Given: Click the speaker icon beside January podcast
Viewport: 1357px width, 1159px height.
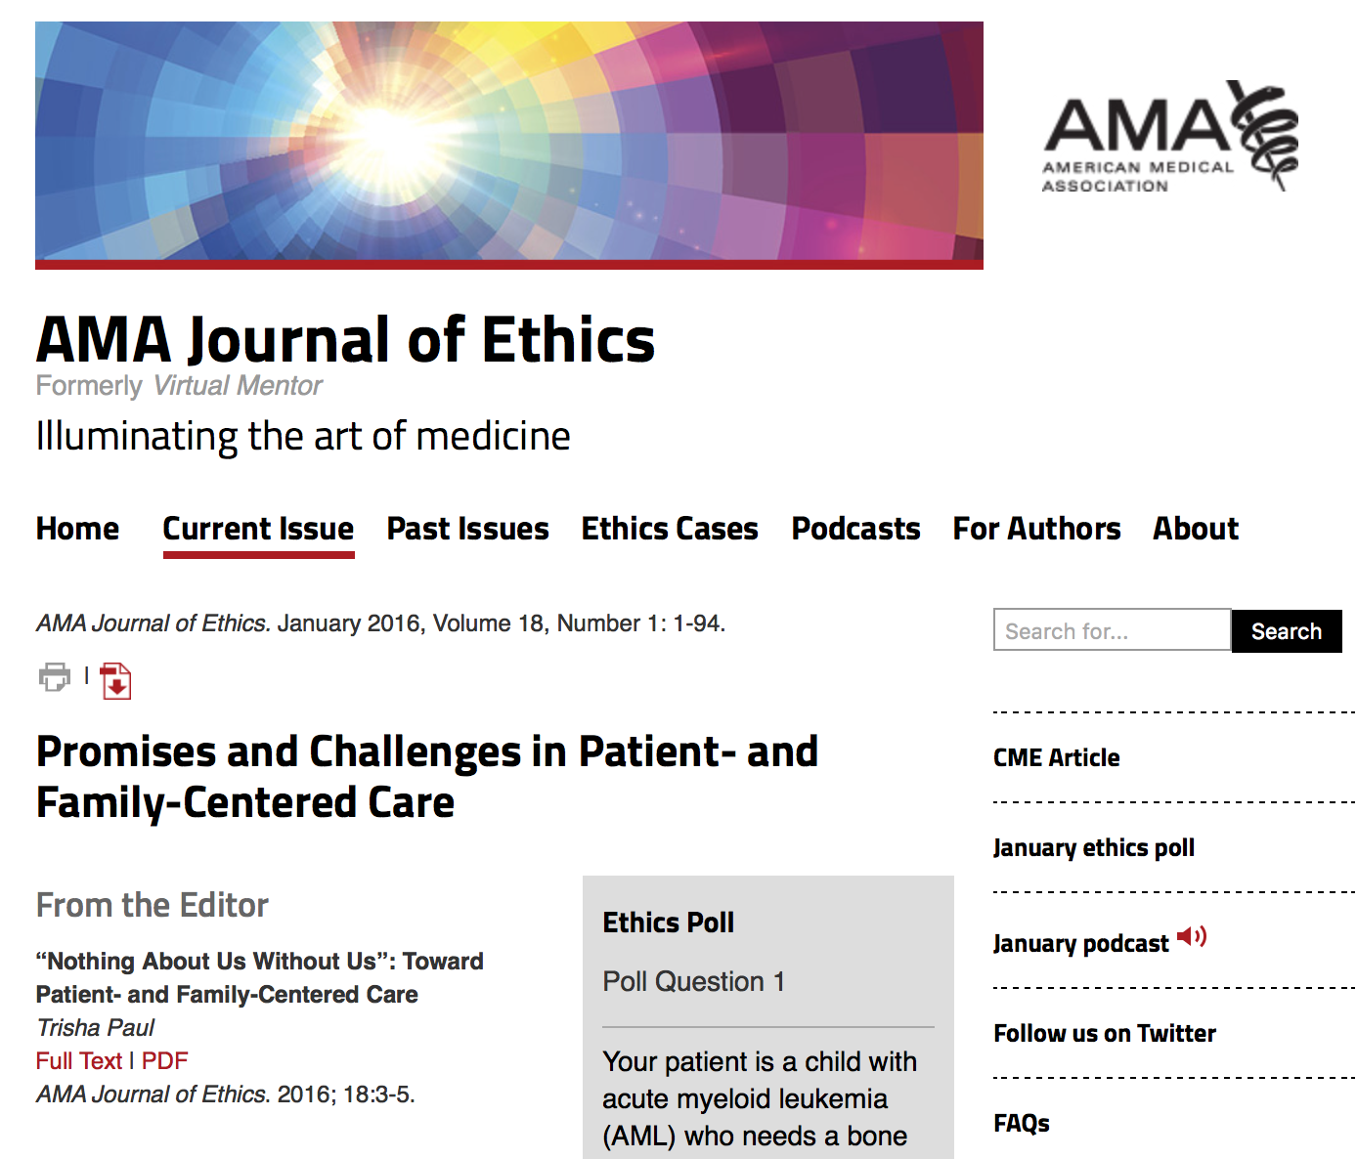Looking at the screenshot, I should 1192,937.
